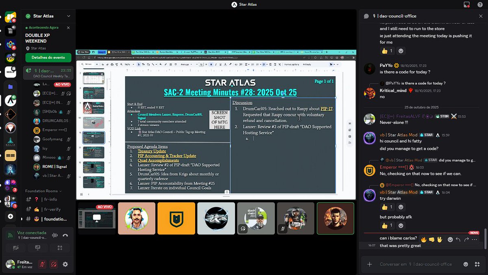This screenshot has width=488, height=275.
Task: Add reaction next to 'try darwiin' thumbs up
Action: (401, 207)
